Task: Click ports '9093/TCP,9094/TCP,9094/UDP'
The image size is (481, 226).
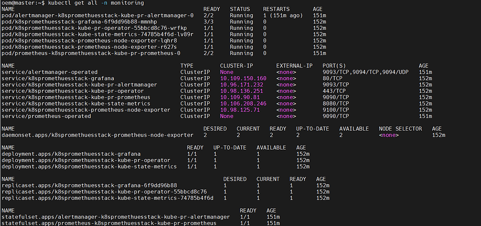Action: point(366,72)
